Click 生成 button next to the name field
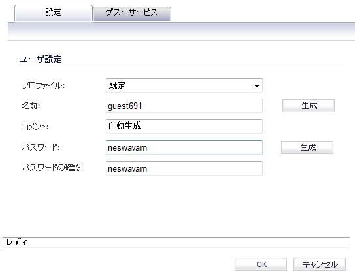 point(308,106)
